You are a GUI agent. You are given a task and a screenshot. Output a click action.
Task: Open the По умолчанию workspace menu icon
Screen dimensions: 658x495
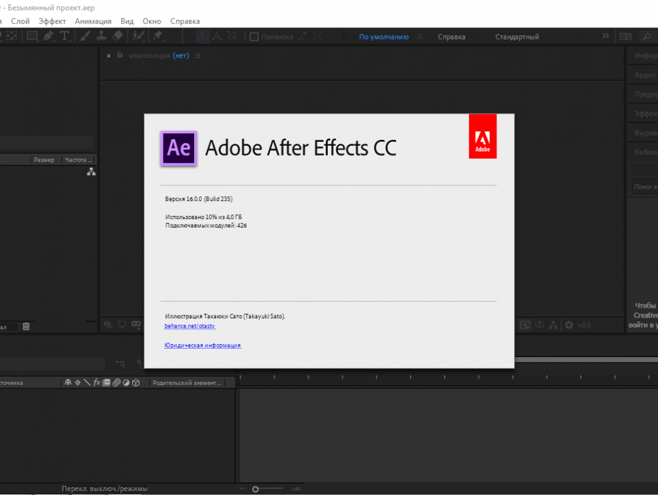click(x=420, y=36)
